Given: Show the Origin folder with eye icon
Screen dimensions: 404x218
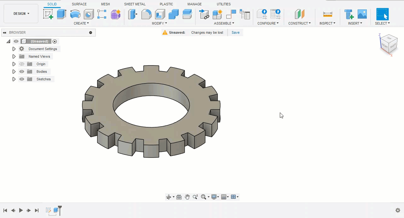Looking at the screenshot, I should point(22,64).
